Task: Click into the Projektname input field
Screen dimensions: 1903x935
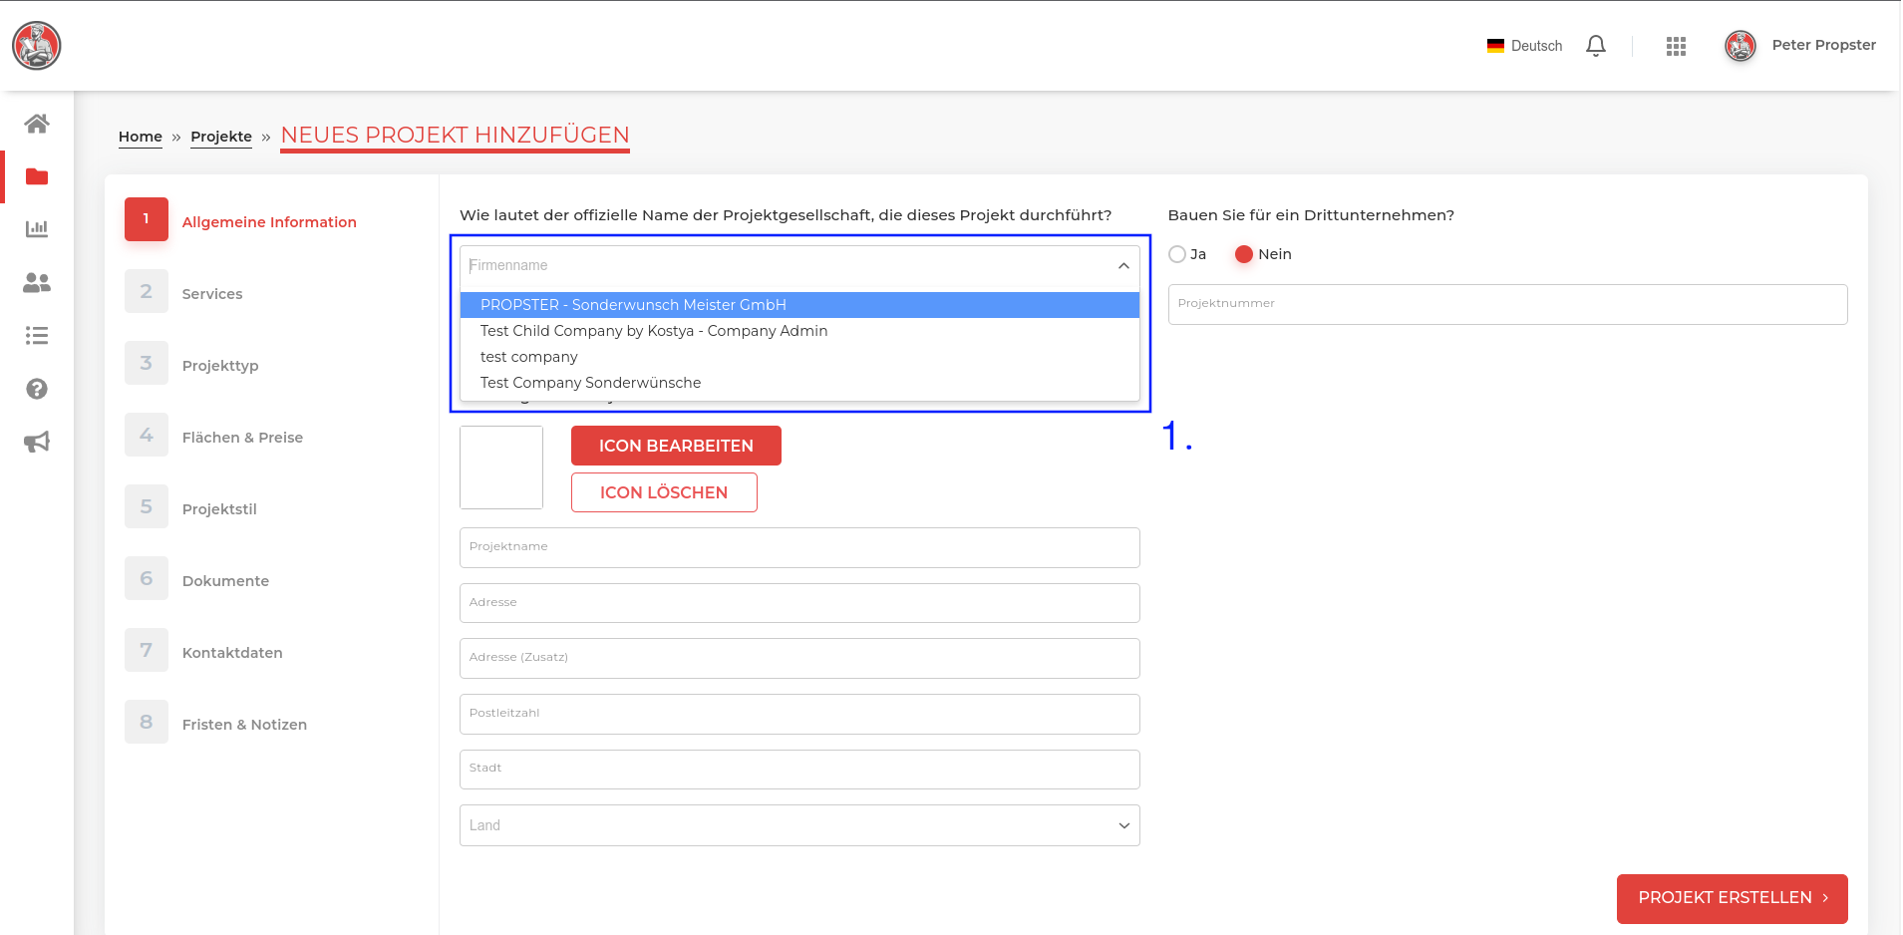Action: (x=798, y=547)
